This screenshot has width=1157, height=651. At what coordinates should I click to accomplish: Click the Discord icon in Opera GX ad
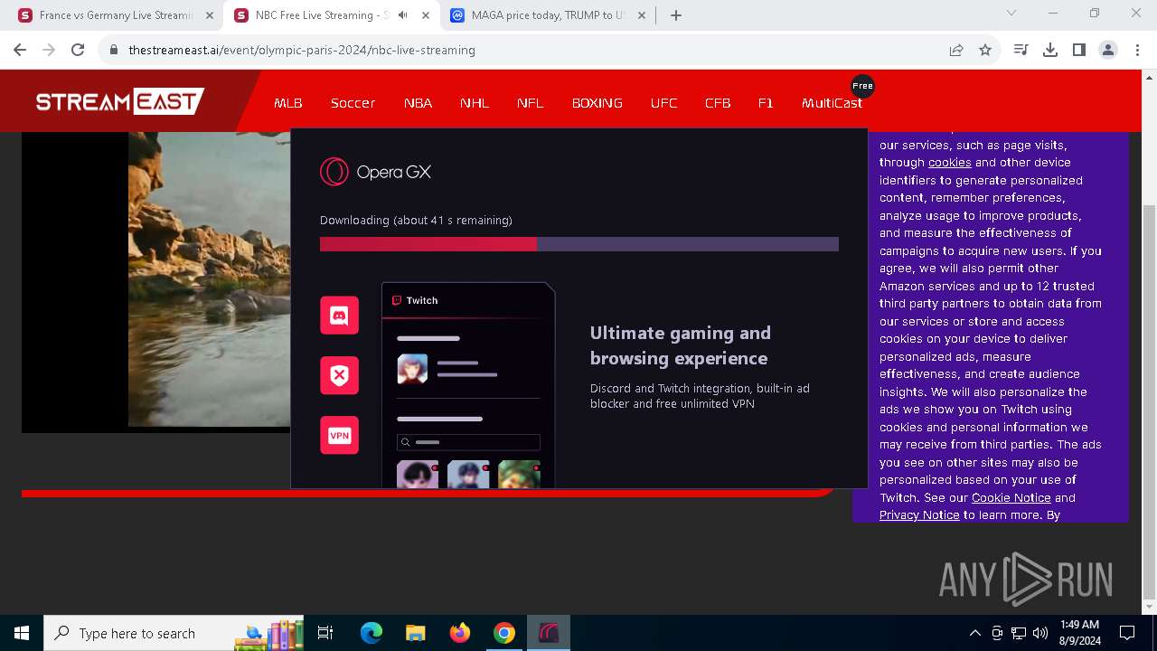click(x=340, y=316)
